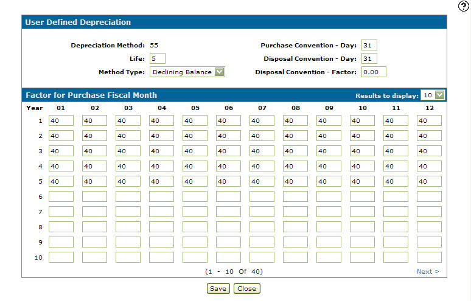Select Year 3 month 03 factor field
The width and height of the screenshot is (471, 301).
pos(128,151)
